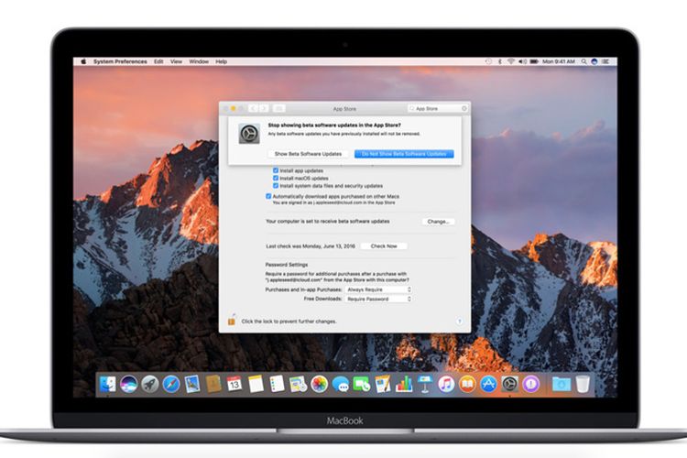
Task: Click the Change... button
Action: [x=438, y=222]
